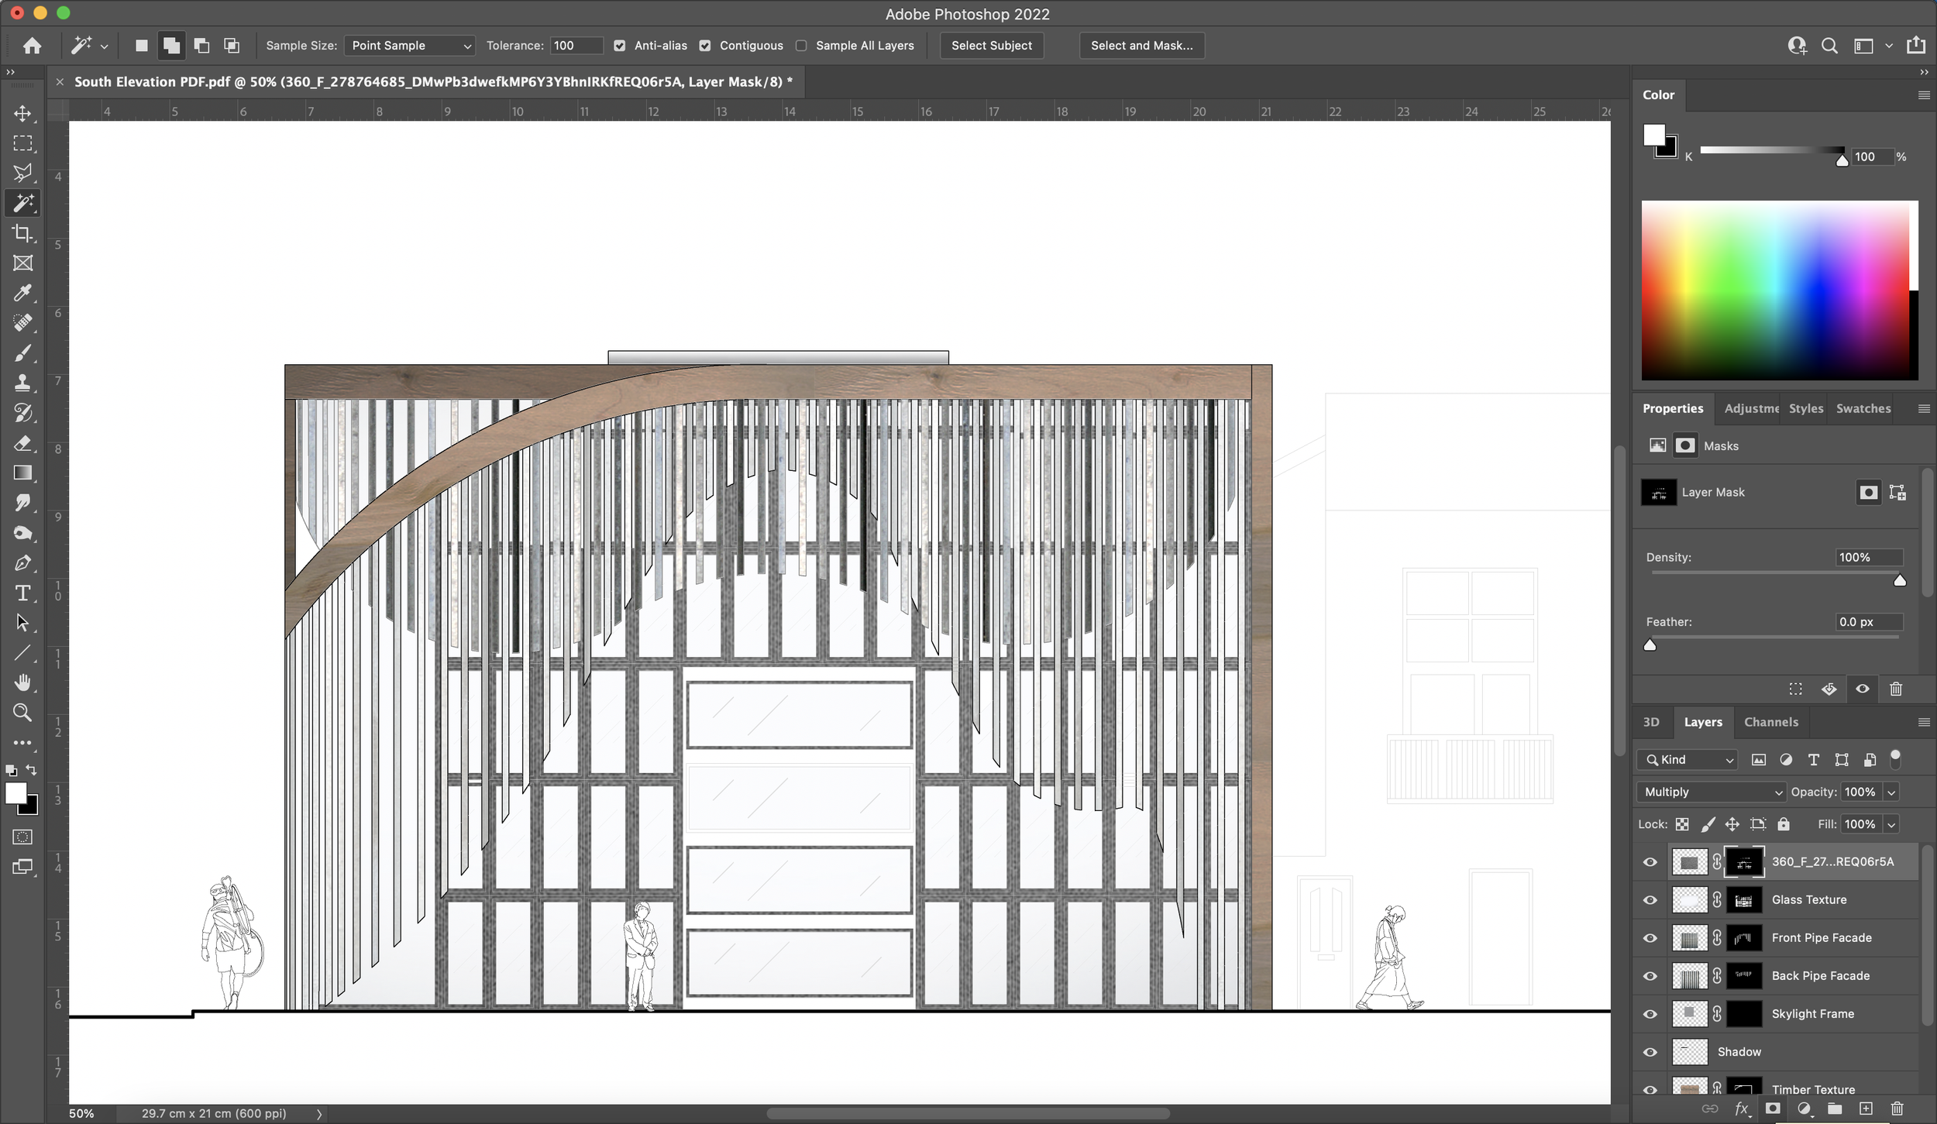Click the Select and Mask button
The width and height of the screenshot is (1937, 1124).
click(x=1140, y=44)
